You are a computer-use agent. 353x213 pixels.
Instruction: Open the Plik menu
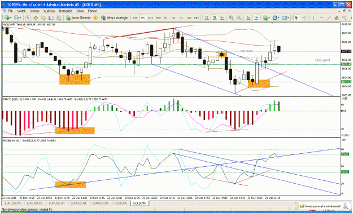point(11,11)
